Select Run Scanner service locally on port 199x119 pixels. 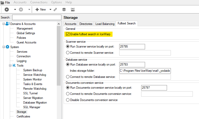click(x=68, y=47)
